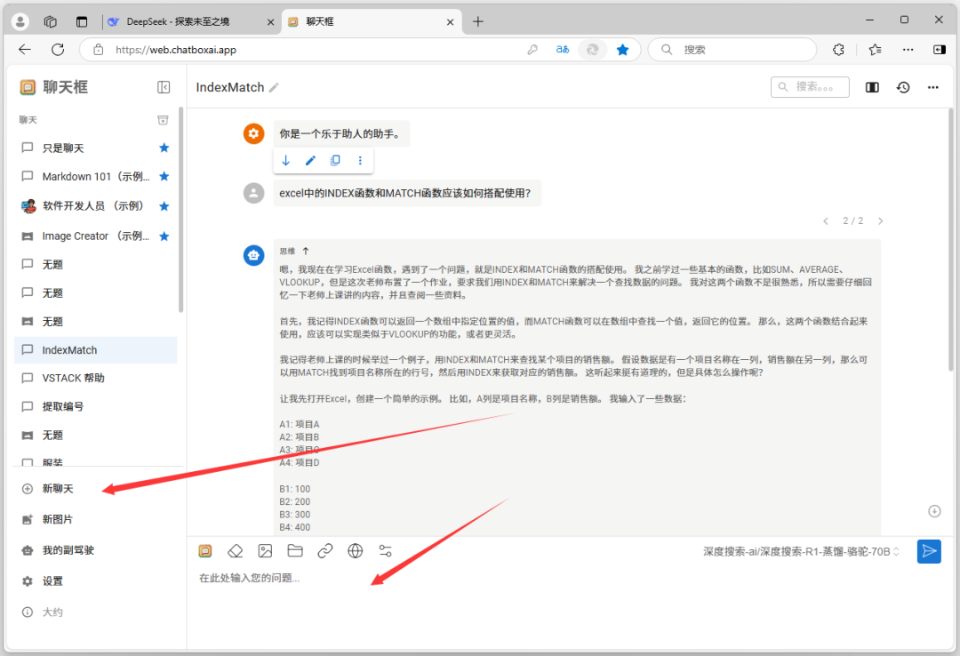
Task: Open chat more options ellipsis
Action: [x=933, y=88]
